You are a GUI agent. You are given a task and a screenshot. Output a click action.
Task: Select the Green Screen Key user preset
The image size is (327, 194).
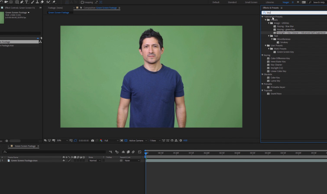(x=285, y=52)
